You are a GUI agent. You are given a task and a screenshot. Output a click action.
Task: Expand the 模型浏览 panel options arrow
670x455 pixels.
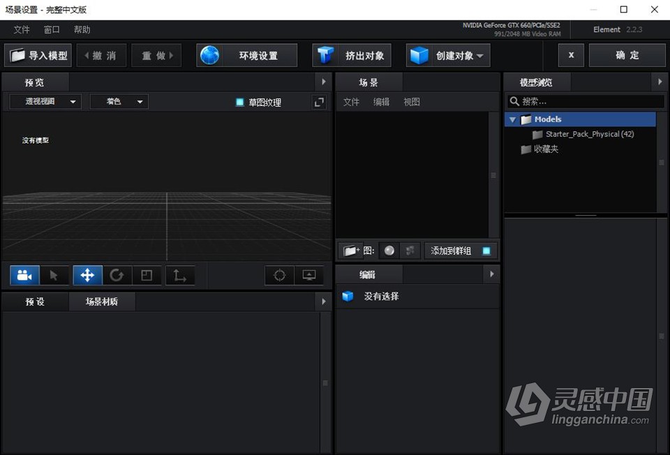660,82
